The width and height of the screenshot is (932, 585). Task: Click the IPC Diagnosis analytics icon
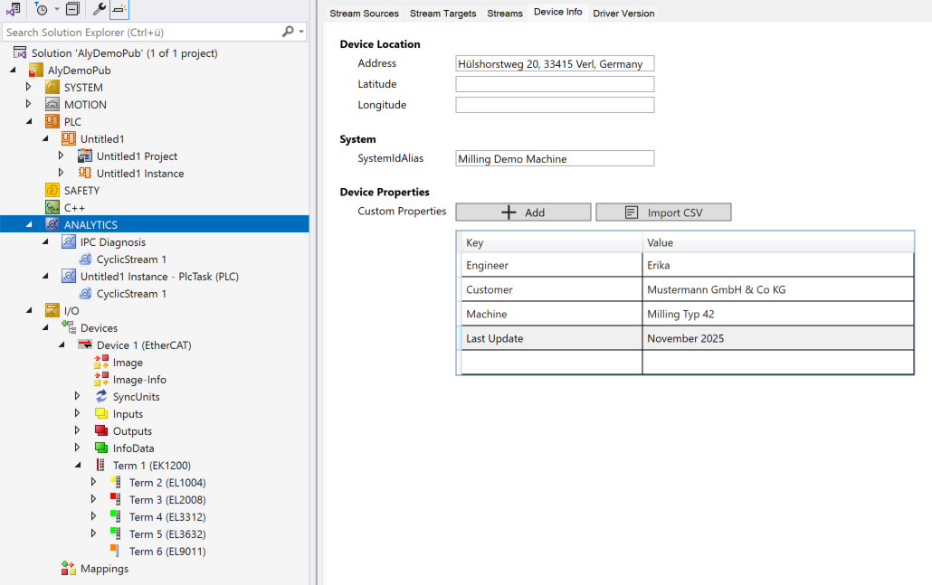pos(69,242)
